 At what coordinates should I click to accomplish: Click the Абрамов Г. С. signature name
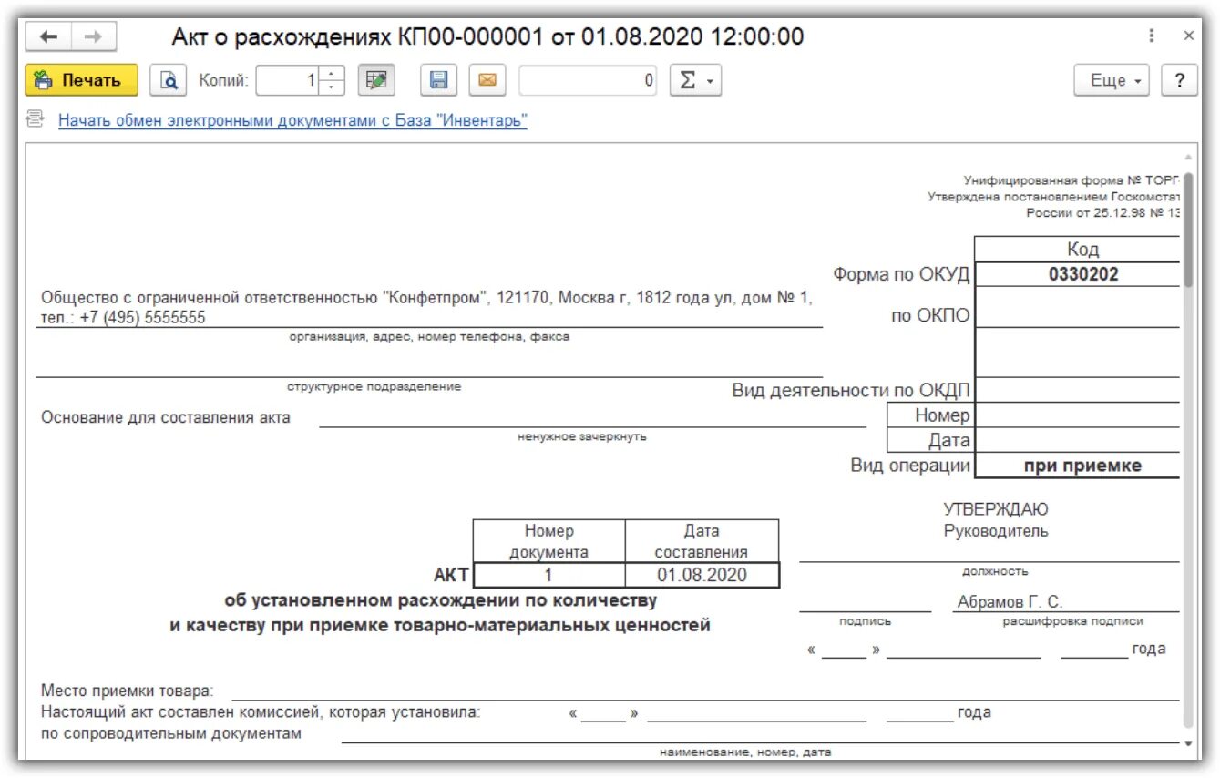(1010, 602)
